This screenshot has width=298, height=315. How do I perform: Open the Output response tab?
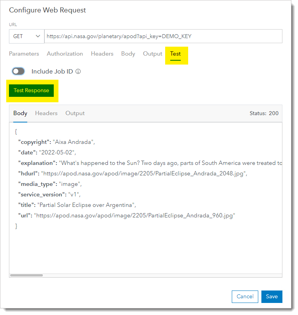pyautogui.click(x=75, y=113)
